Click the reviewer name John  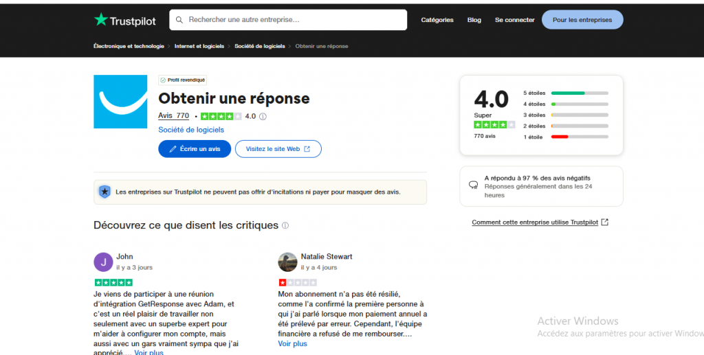pos(124,256)
